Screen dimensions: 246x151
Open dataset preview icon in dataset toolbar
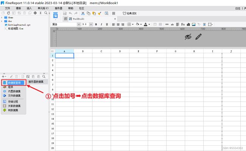[x=28, y=77]
